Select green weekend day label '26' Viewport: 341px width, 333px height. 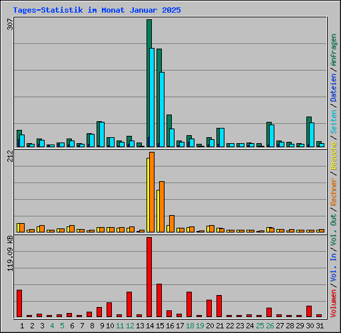(270, 326)
